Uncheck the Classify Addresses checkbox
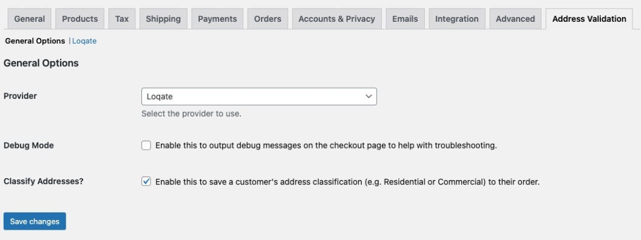The width and height of the screenshot is (641, 240). (146, 182)
